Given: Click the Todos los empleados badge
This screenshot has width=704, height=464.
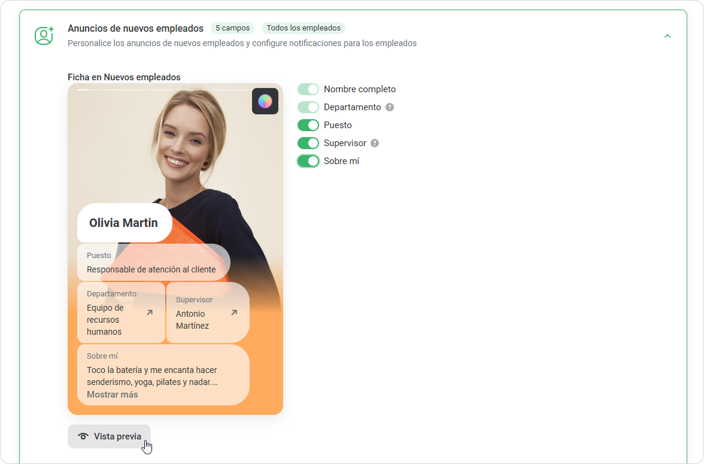Looking at the screenshot, I should 304,28.
